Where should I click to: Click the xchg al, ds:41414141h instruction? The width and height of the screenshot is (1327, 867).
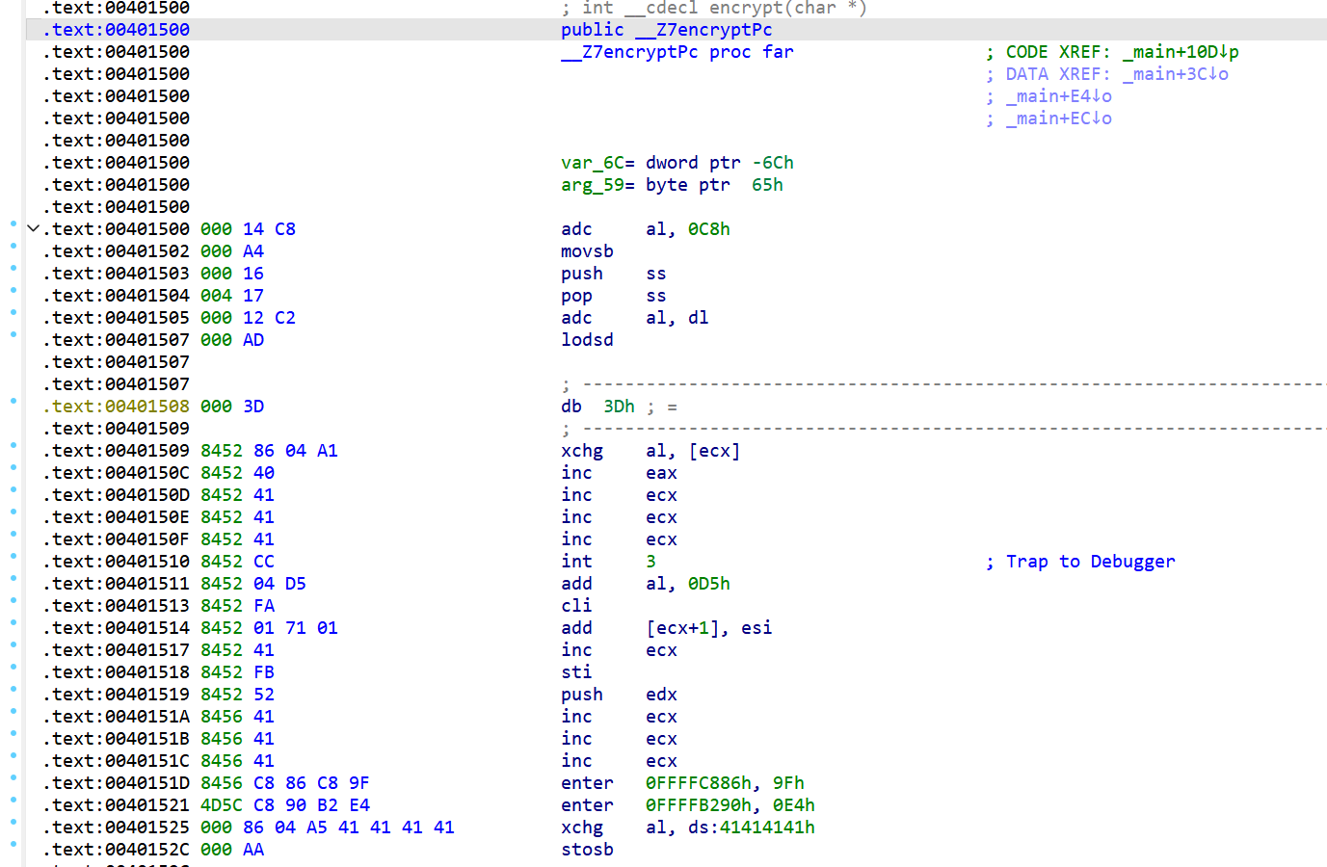coord(688,828)
